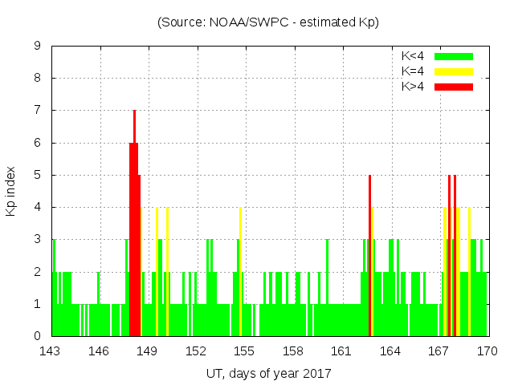
Task: Click the y-axis tick label 9
Action: pos(38,47)
